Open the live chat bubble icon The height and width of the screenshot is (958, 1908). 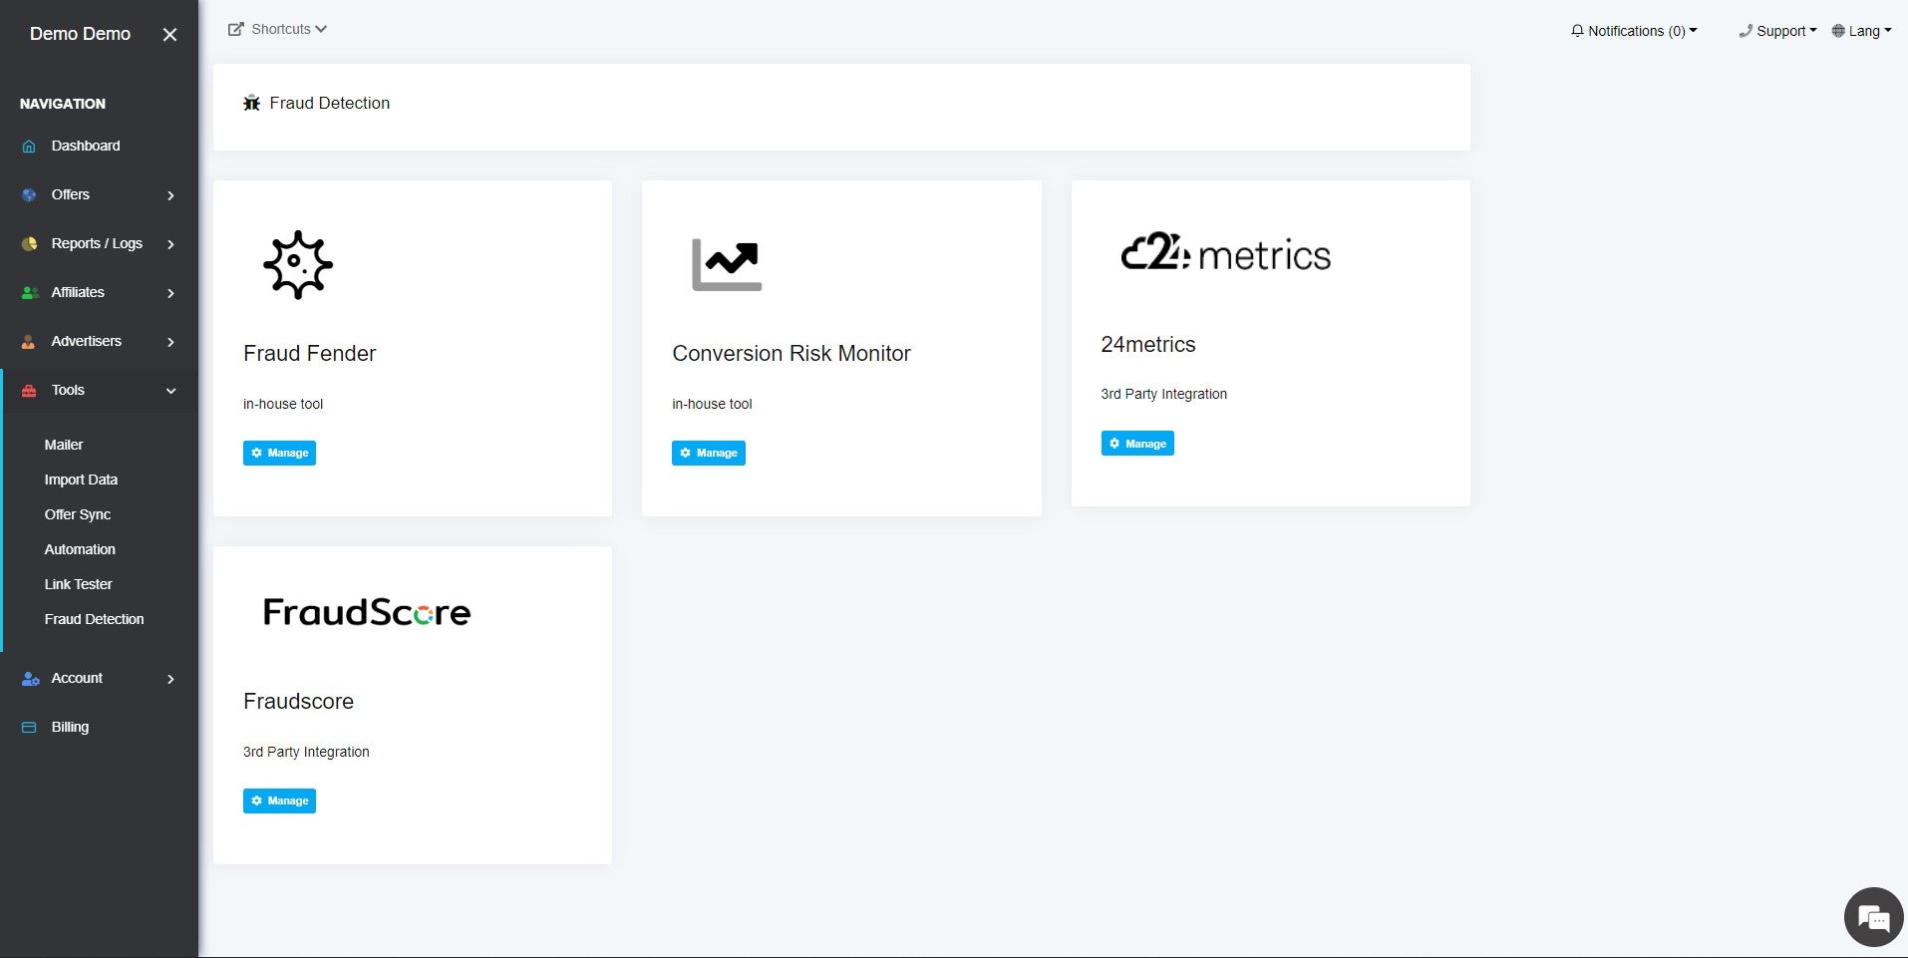tap(1873, 917)
